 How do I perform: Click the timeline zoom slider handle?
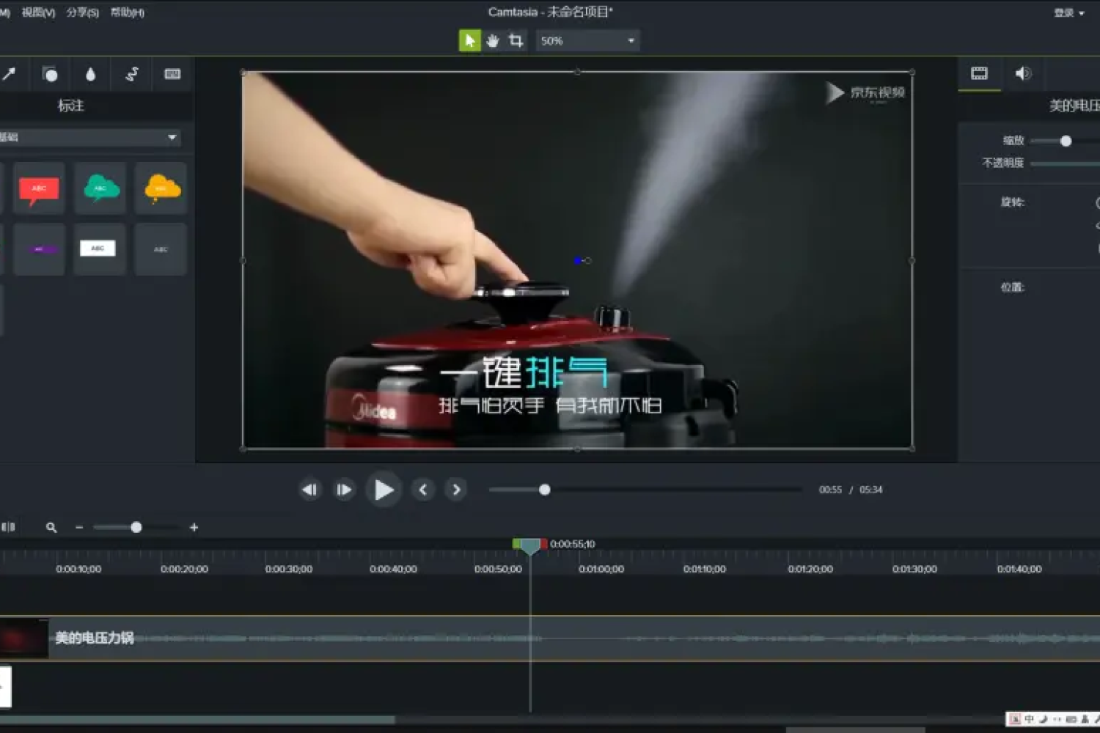pyautogui.click(x=136, y=527)
